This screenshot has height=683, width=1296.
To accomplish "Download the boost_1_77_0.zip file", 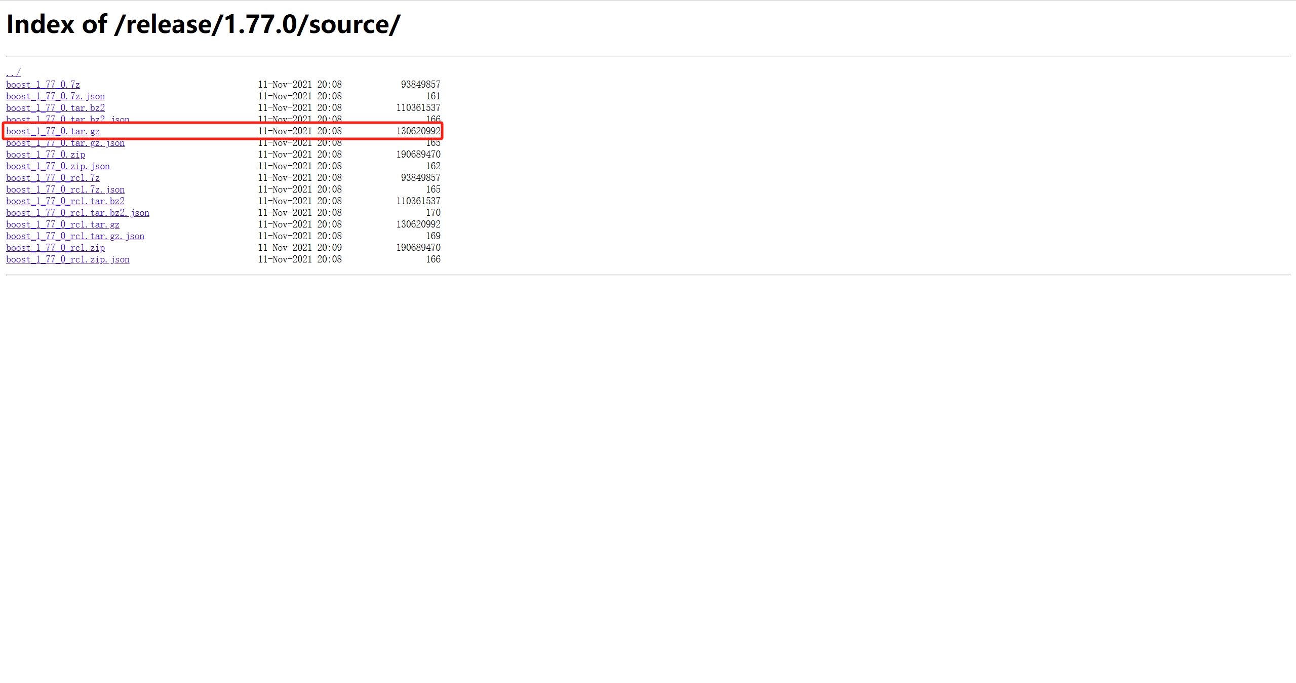I will (x=46, y=154).
